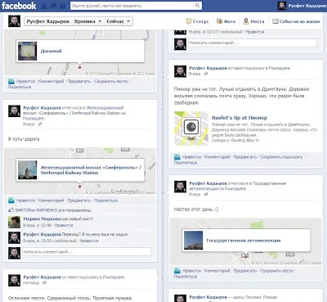Select the Места composer tab
Screen dimensions: 327x302
tap(253, 21)
